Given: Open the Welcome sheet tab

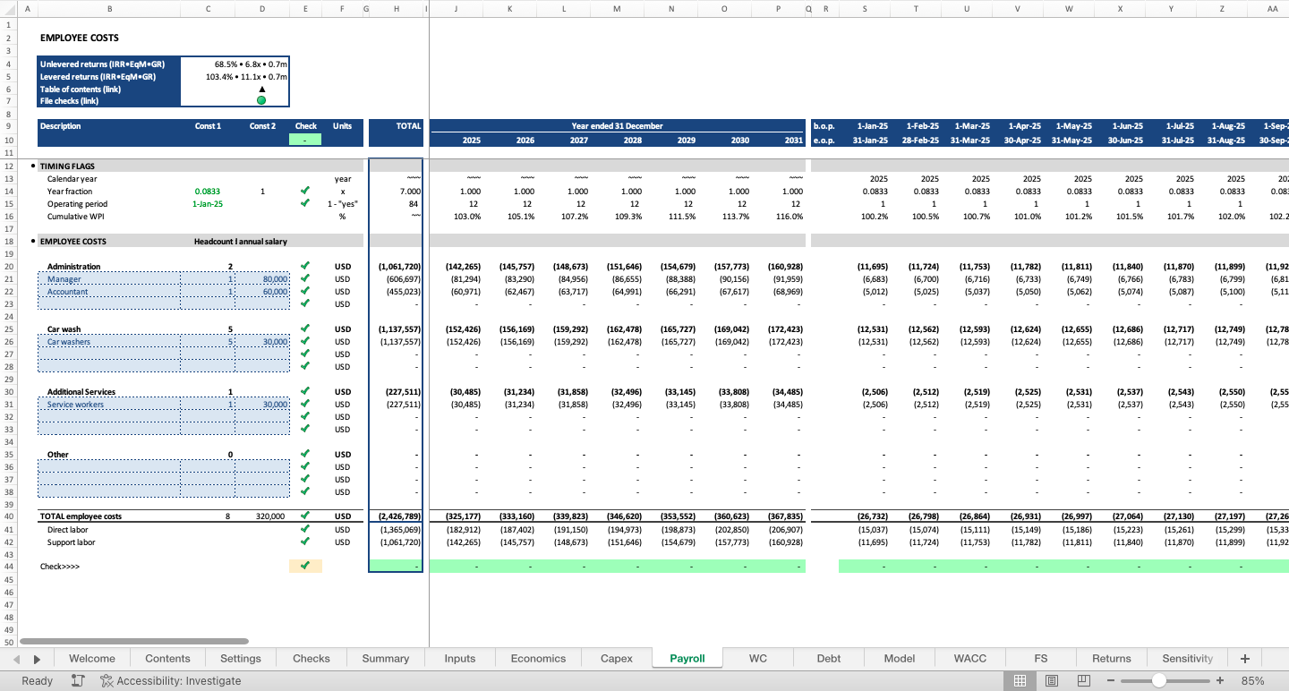Looking at the screenshot, I should [92, 659].
